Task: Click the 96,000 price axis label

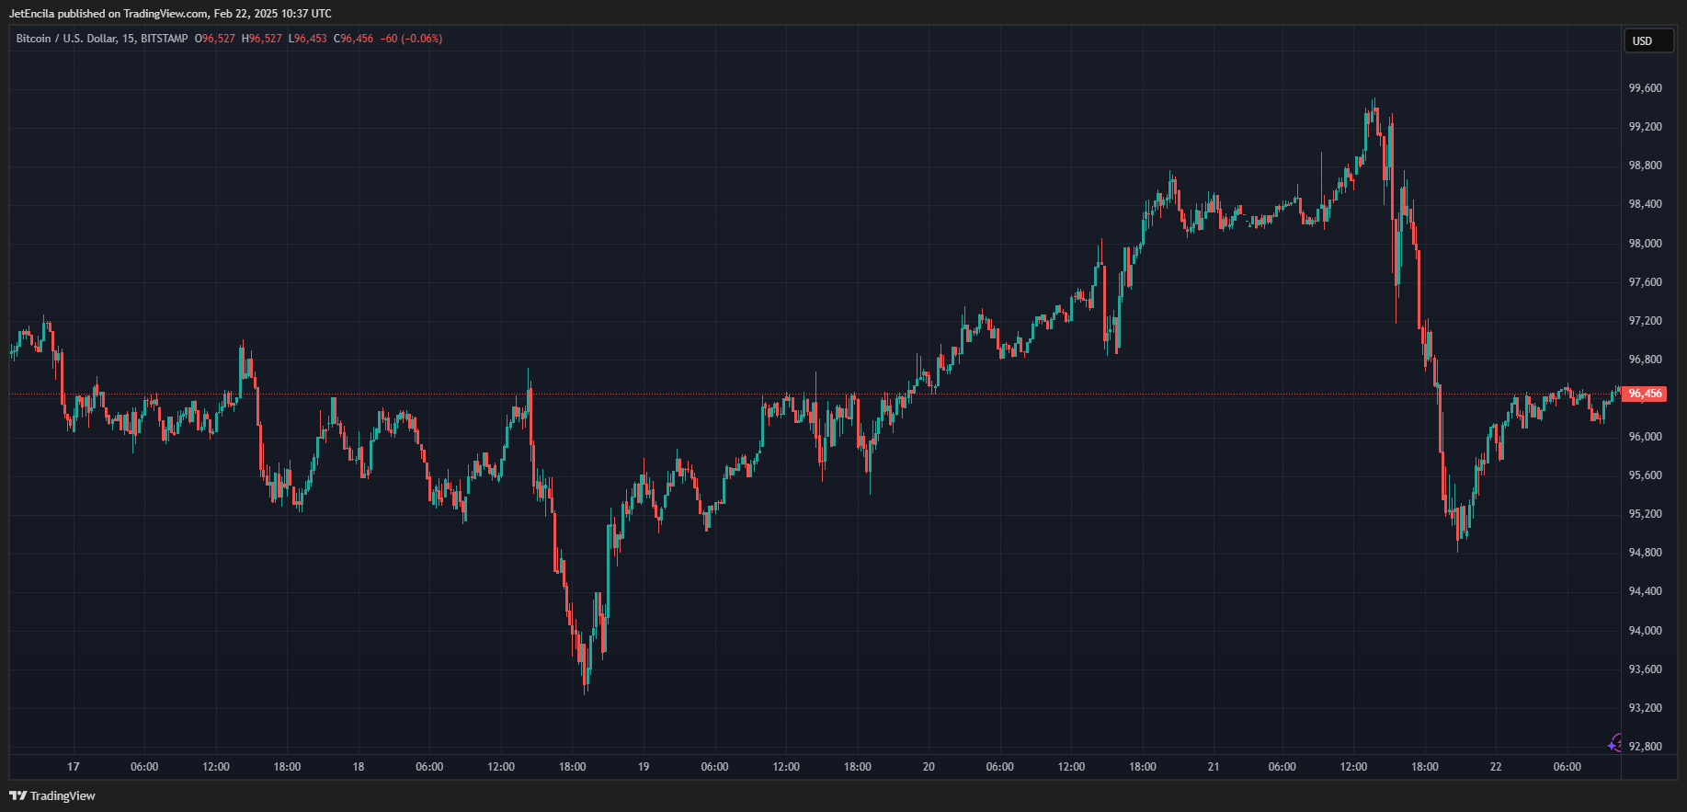Action: point(1645,437)
